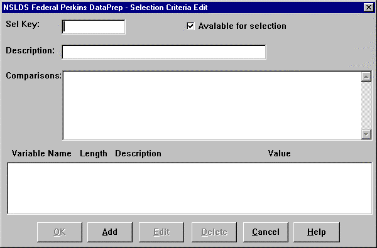Click the Value column header
This screenshot has height=248, width=377.
click(280, 153)
